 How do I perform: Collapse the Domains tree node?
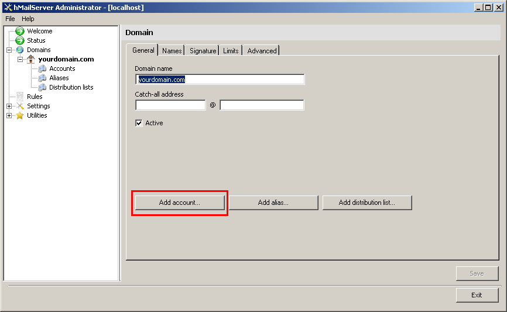pyautogui.click(x=9, y=50)
